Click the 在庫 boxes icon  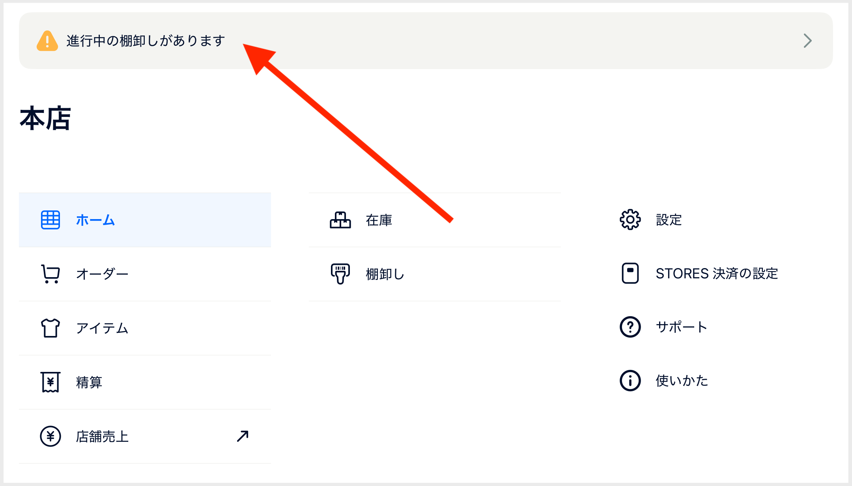(x=340, y=220)
